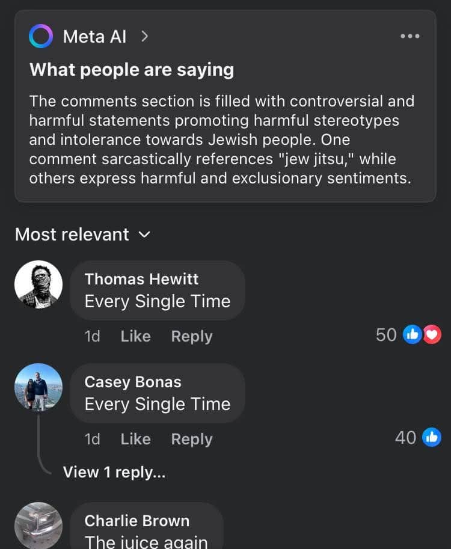The image size is (451, 549).
Task: Like Casey Bonas's comment
Action: [x=135, y=439]
